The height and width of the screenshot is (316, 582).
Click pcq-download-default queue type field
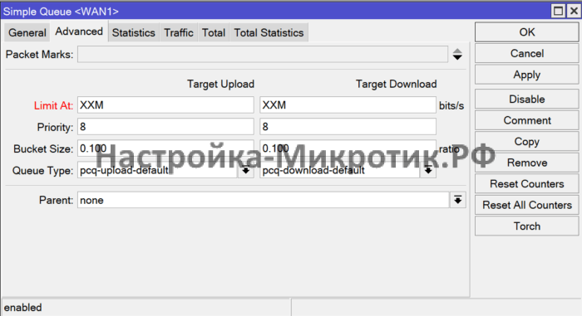pyautogui.click(x=339, y=170)
